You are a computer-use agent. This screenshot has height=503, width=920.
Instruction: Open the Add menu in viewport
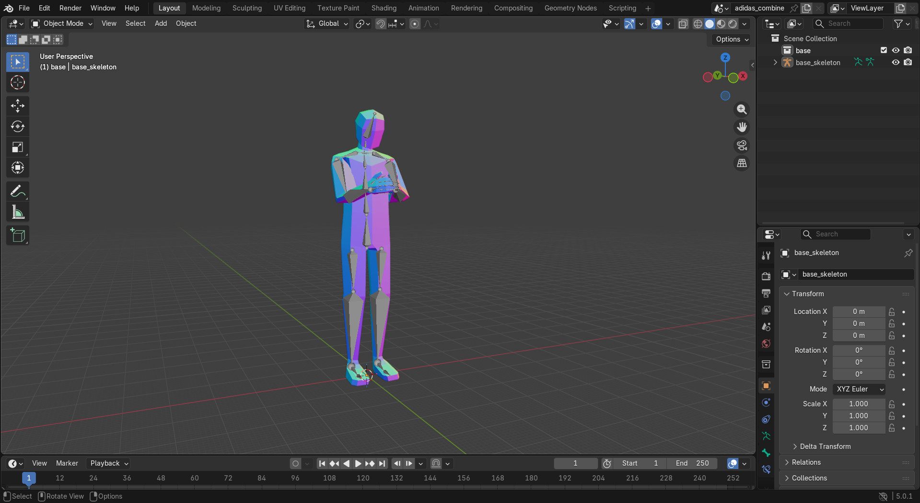click(x=161, y=23)
